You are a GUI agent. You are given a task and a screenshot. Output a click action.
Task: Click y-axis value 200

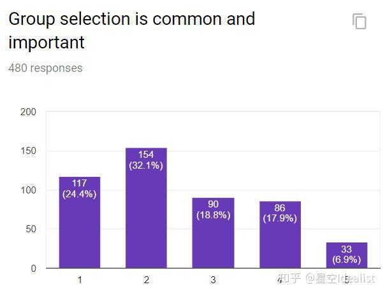click(28, 112)
